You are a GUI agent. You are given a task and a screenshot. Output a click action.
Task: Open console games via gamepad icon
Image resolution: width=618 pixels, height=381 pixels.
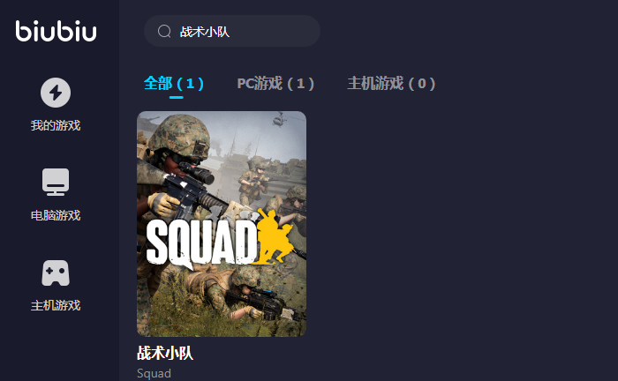pyautogui.click(x=56, y=273)
